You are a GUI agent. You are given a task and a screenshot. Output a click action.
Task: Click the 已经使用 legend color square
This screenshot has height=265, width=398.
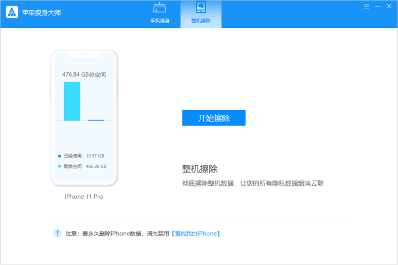point(60,156)
